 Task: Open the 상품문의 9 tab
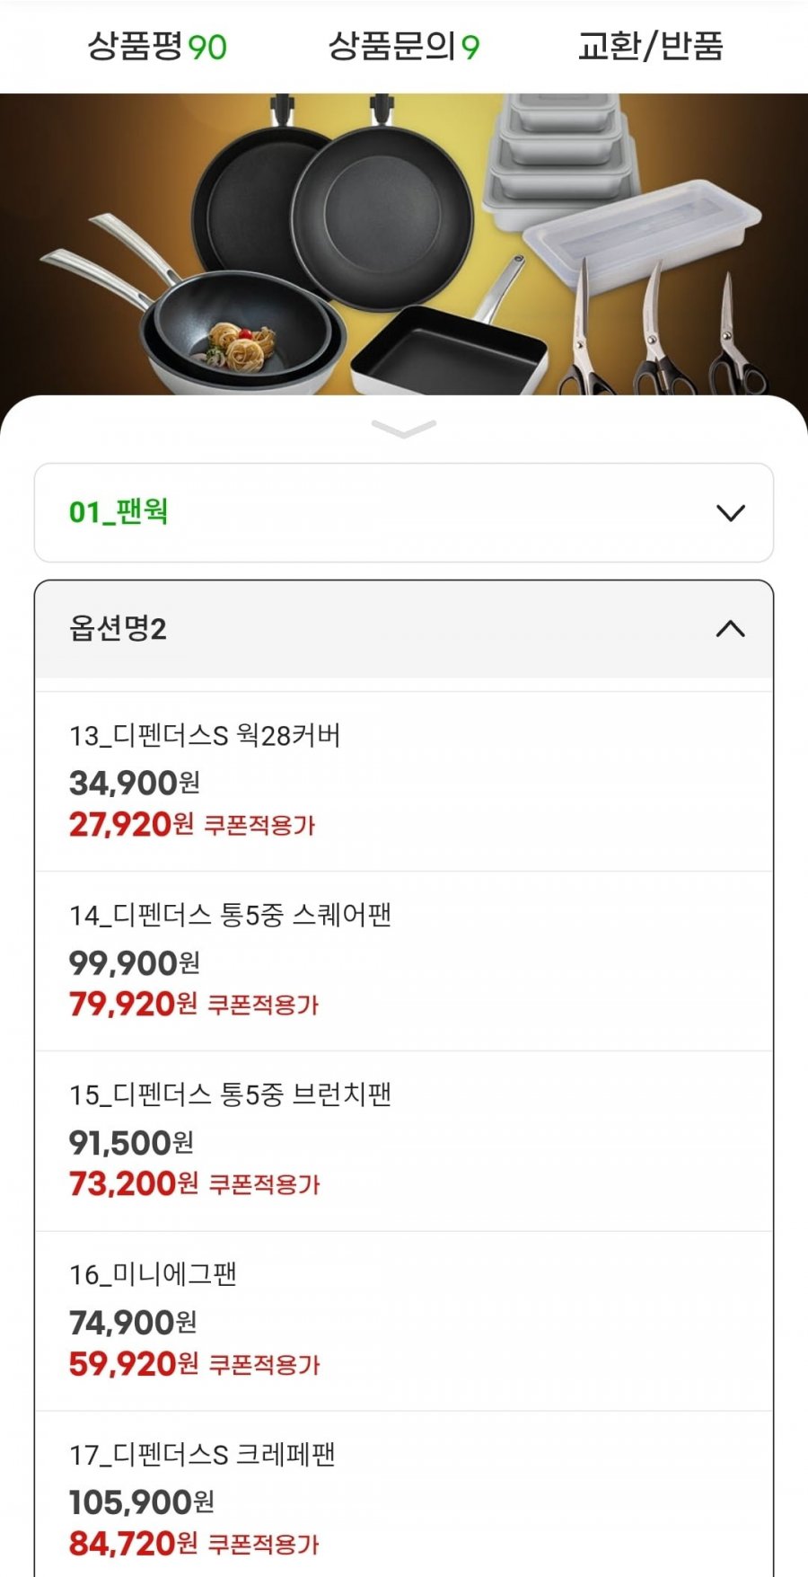tap(404, 47)
